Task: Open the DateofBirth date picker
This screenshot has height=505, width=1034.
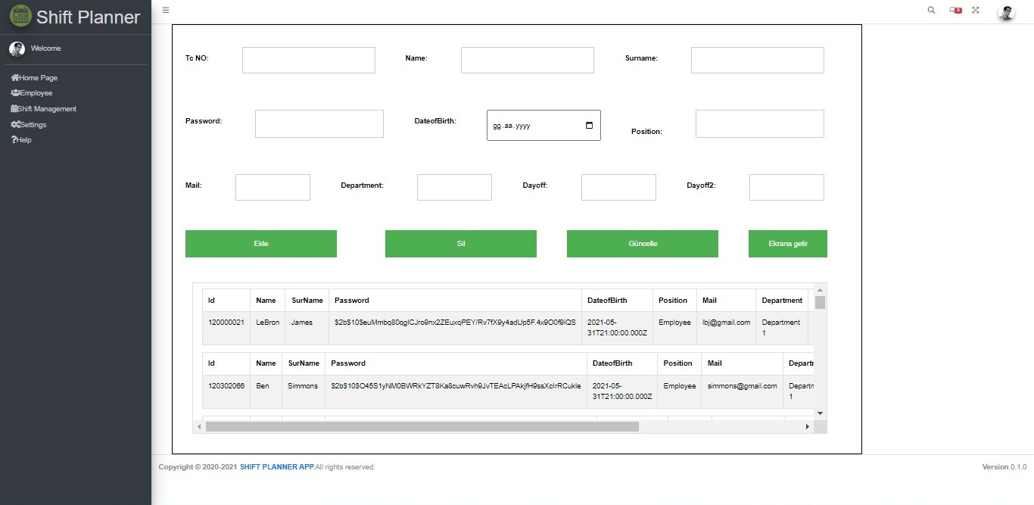Action: click(x=589, y=125)
